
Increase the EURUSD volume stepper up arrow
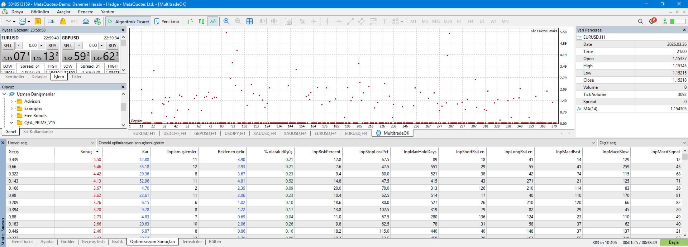pyautogui.click(x=41, y=45)
